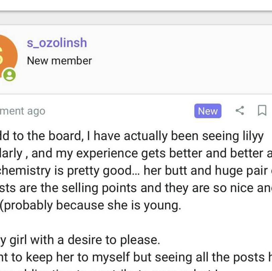
Task: Click the "moment ago" post timestamp
Action: tap(22, 111)
